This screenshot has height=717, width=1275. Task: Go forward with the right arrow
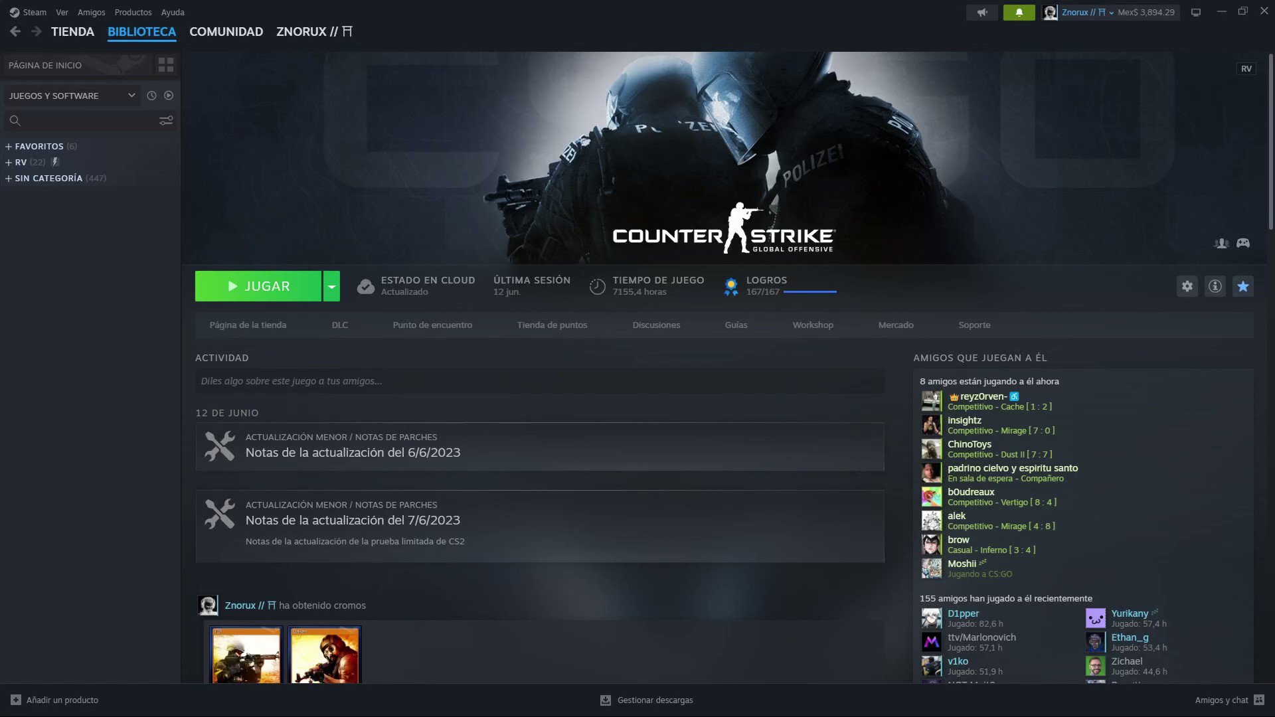(x=37, y=31)
